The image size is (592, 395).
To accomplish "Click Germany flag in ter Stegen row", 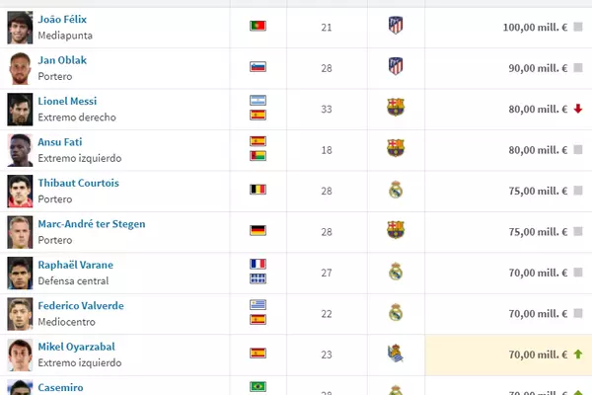I will coord(259,230).
